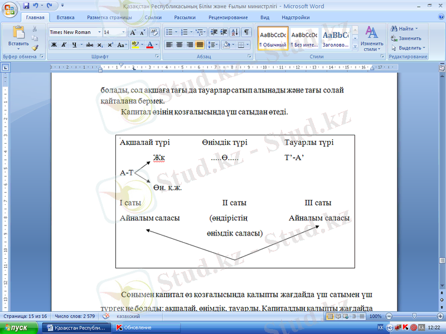The width and height of the screenshot is (446, 334).
Task: Apply superscript formatting
Action: (110, 45)
